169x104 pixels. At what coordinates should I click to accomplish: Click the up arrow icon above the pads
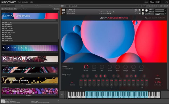click(x=113, y=76)
